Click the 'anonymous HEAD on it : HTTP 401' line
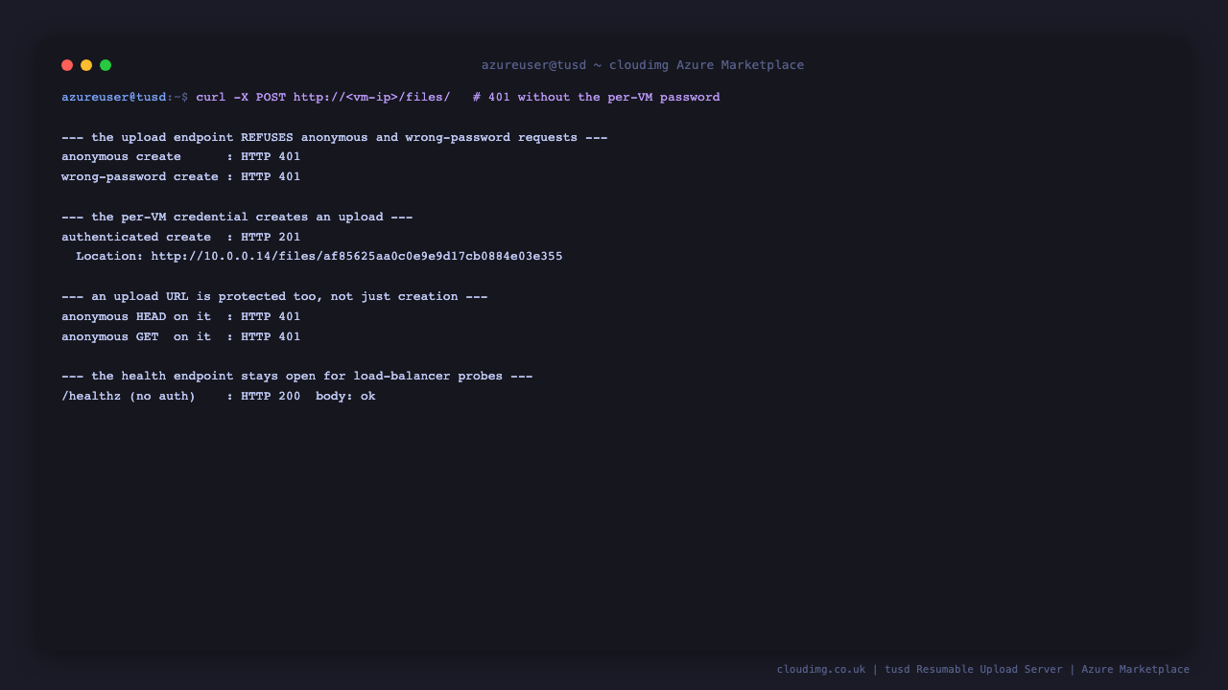Image resolution: width=1228 pixels, height=690 pixels. pos(181,317)
